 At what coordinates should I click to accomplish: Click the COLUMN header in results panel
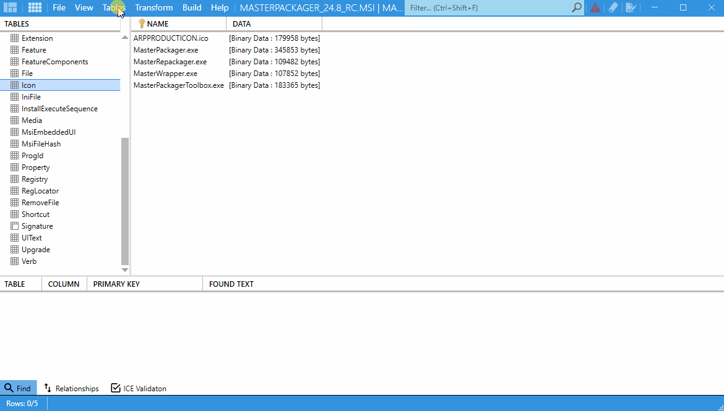[64, 284]
